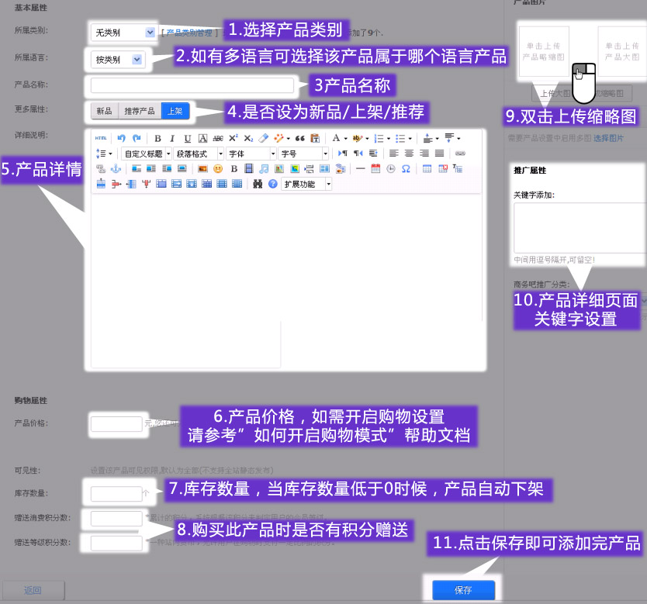Open the font color picker 'A' icon
647x604 pixels.
tap(337, 138)
